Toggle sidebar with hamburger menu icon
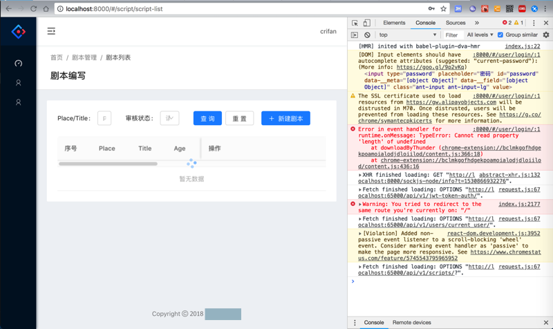The height and width of the screenshot is (329, 553). (51, 31)
